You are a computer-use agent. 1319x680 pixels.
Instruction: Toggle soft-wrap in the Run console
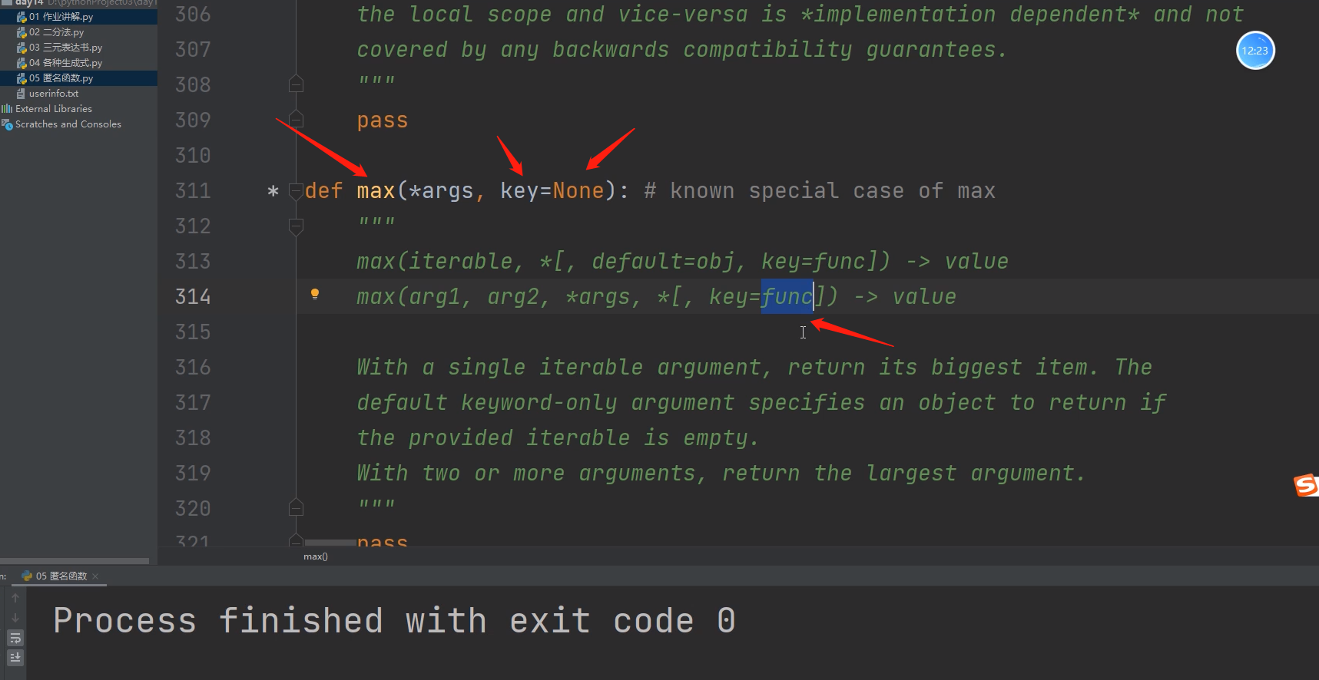click(x=15, y=638)
